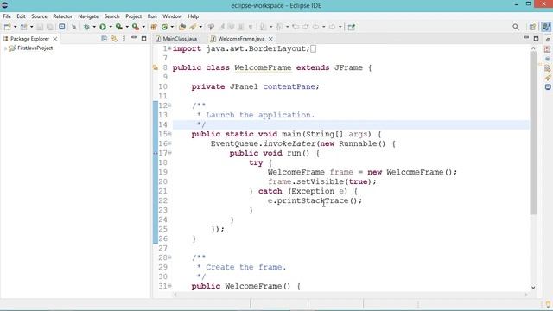Maximize the editor area
The image size is (553, 311).
(x=536, y=38)
